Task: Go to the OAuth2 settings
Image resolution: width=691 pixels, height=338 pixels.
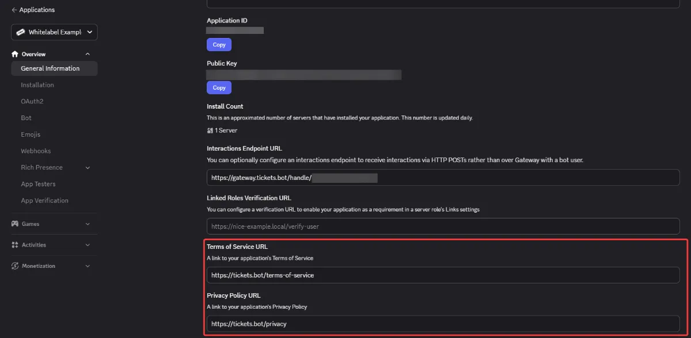Action: click(32, 102)
